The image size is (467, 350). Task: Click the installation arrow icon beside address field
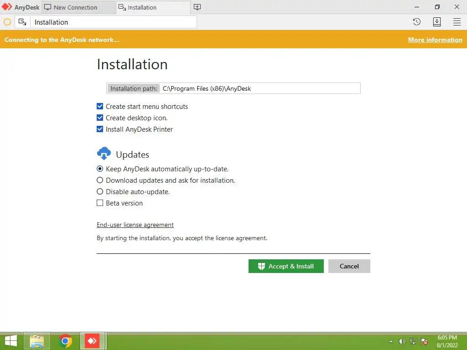coord(22,22)
